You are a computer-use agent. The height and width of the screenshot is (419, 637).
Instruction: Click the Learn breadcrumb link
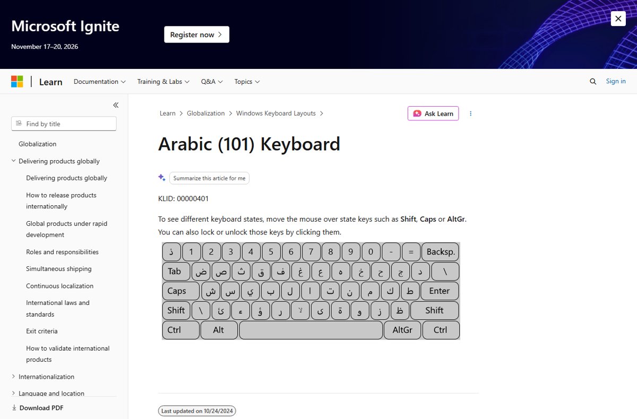167,113
